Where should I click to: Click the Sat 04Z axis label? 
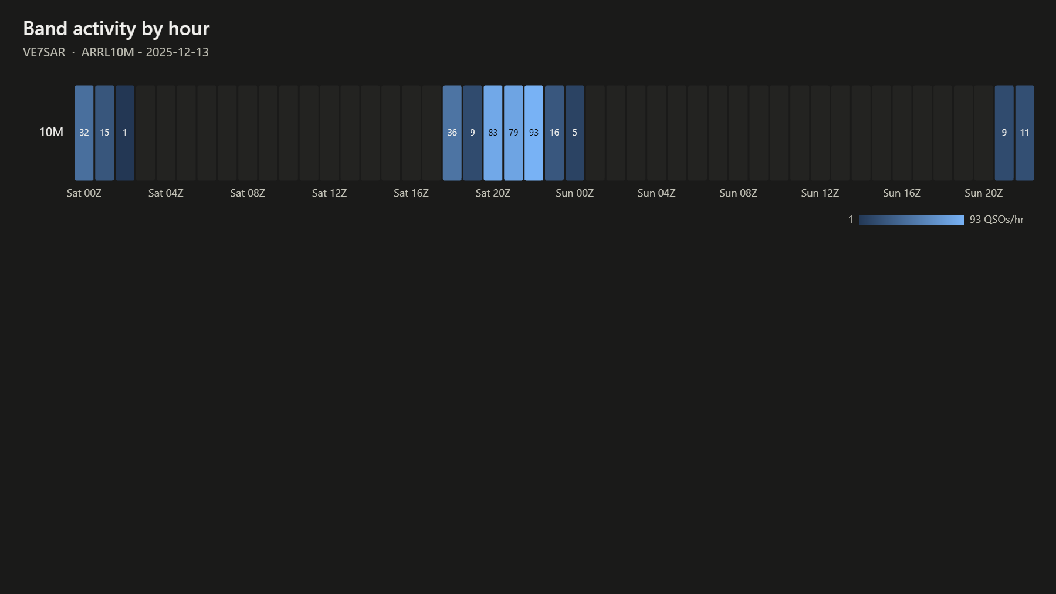tap(166, 193)
